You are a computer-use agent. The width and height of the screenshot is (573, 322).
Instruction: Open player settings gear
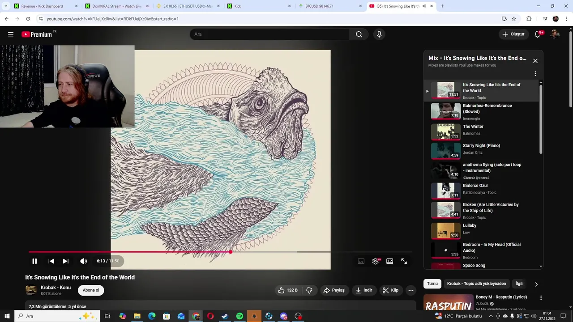[376, 261]
